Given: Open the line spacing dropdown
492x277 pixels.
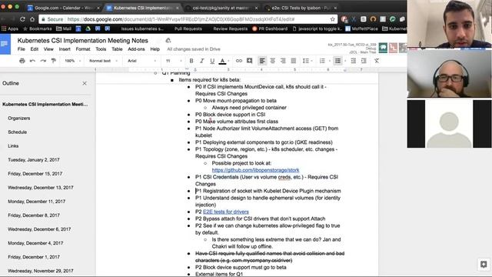Looking at the screenshot, I should click(x=307, y=61).
